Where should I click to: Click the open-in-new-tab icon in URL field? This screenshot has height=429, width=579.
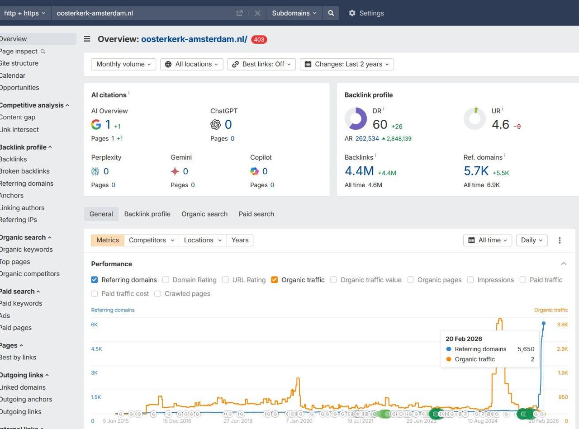click(x=240, y=13)
